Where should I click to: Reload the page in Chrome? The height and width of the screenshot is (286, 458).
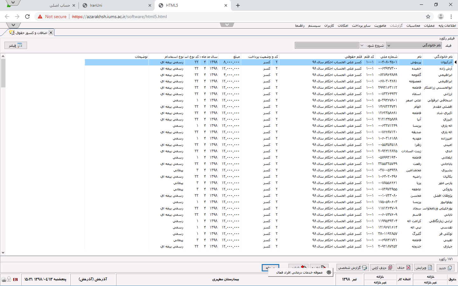point(27,17)
